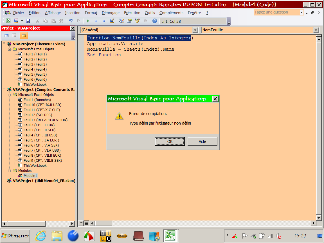Open the Edition menu
The height and width of the screenshot is (243, 324).
[x=35, y=13]
